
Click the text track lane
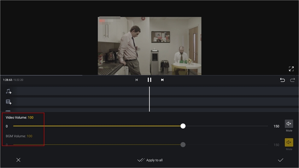pos(155,102)
